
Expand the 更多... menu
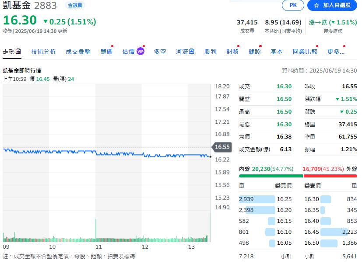click(336, 52)
